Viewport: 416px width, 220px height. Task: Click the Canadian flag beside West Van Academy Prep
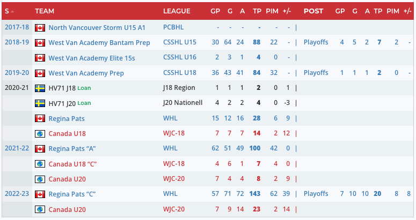(x=40, y=73)
